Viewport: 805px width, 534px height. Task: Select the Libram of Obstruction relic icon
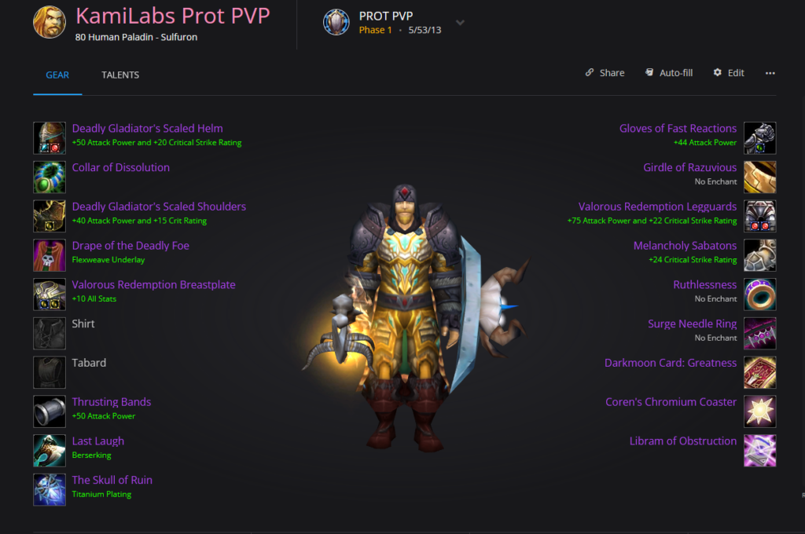click(760, 451)
